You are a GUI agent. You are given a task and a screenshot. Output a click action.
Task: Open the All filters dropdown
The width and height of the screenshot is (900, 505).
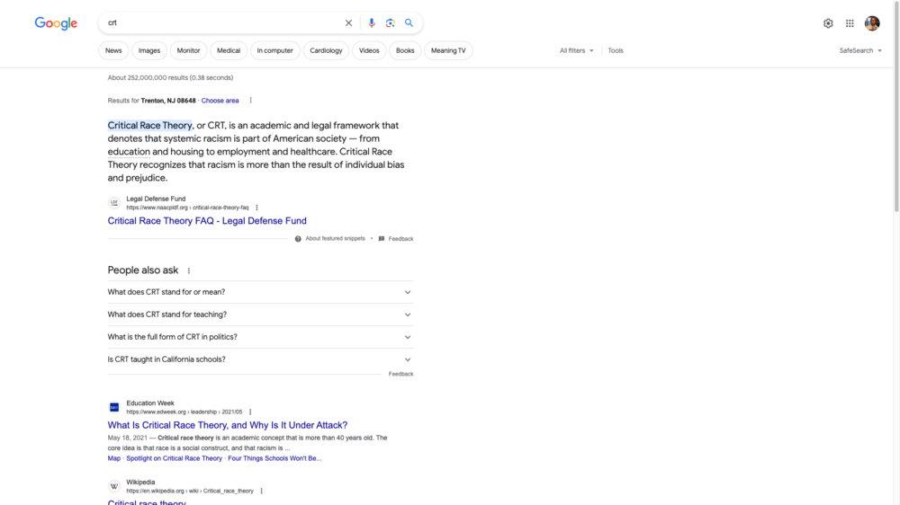pos(576,51)
